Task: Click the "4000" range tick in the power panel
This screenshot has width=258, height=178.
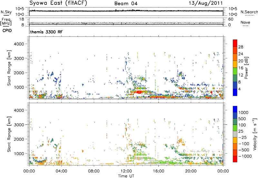Action: 19,44
